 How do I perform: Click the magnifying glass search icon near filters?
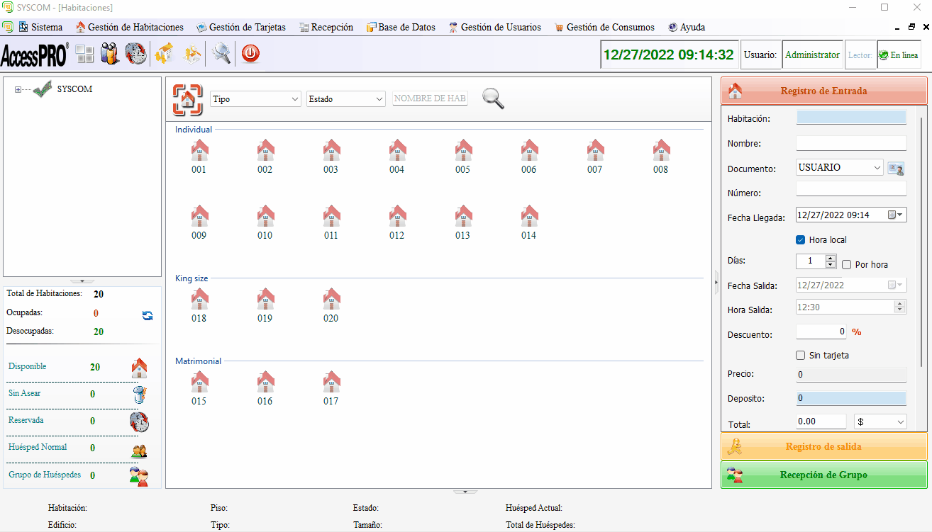pos(494,98)
